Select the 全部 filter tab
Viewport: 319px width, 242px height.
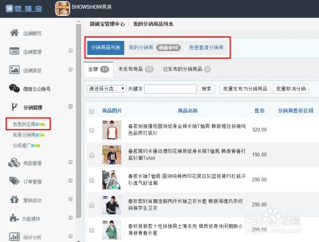(x=98, y=69)
